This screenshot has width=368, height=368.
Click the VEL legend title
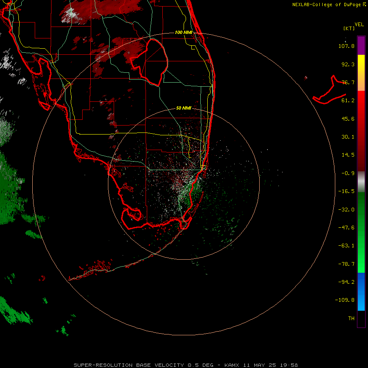[x=359, y=25]
